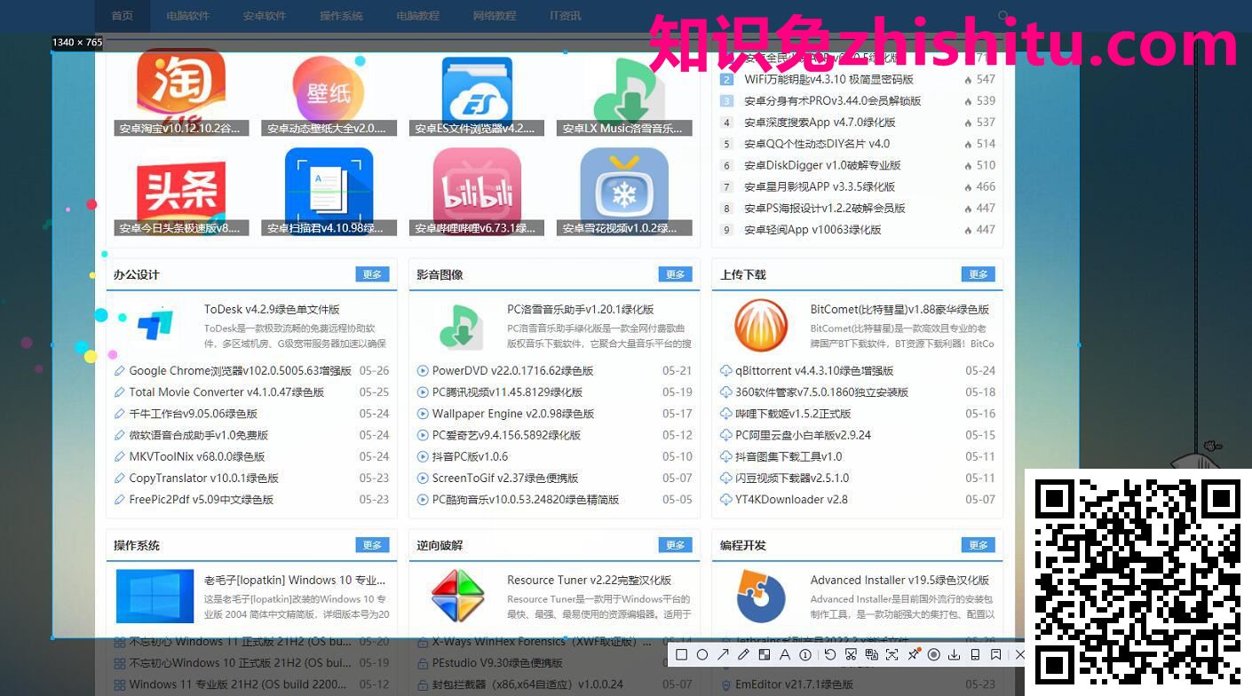
Task: Open 安卓轻阅App v10063绿色版 entry
Action: pos(812,230)
